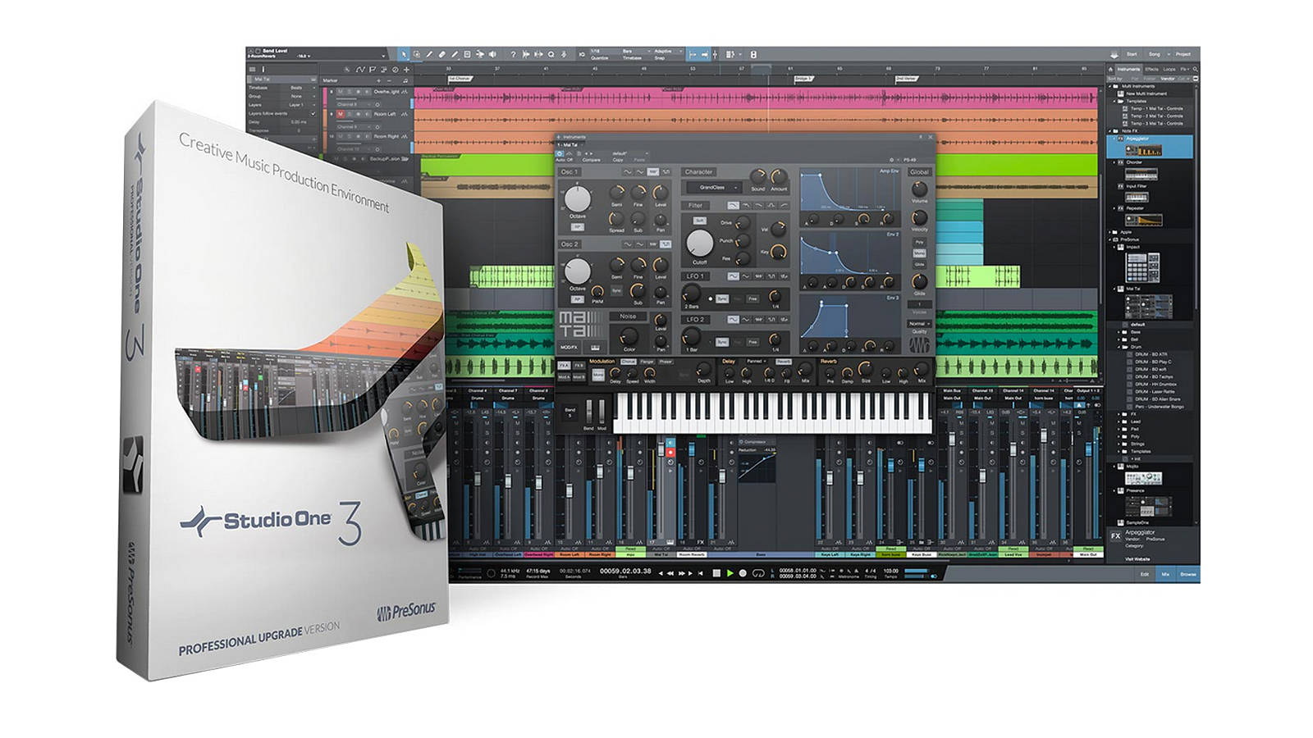
Task: Click Visit Website link in browser
Action: (x=1137, y=559)
